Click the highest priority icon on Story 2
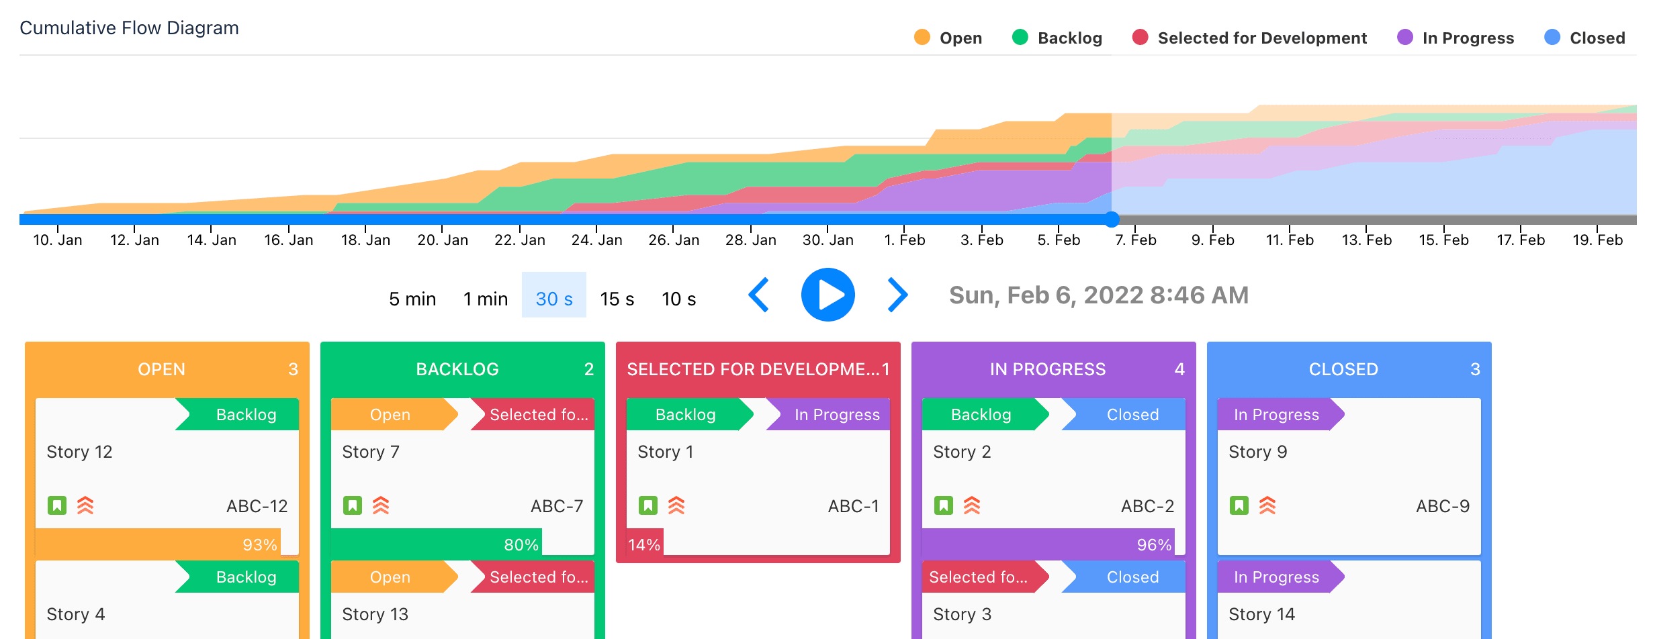Viewport: 1655px width, 639px height. click(972, 505)
